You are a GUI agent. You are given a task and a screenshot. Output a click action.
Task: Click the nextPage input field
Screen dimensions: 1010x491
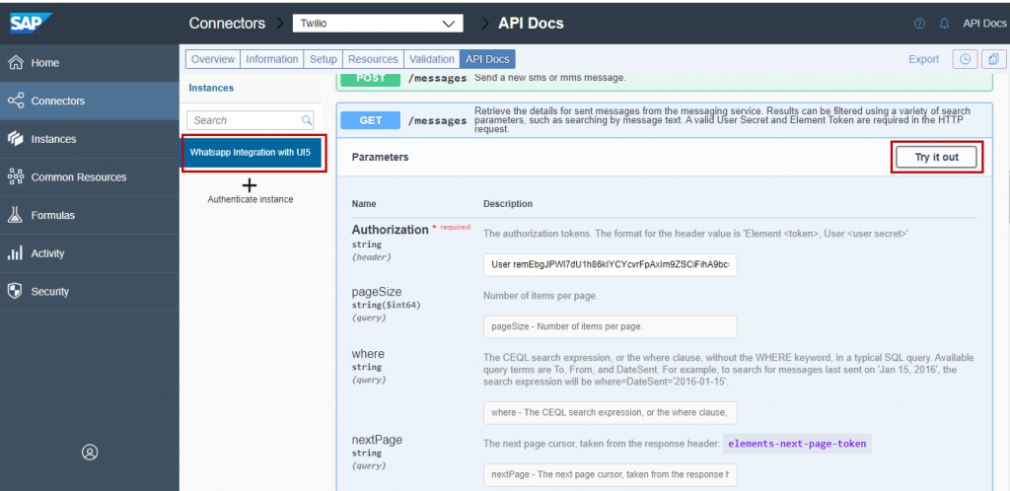(x=610, y=474)
